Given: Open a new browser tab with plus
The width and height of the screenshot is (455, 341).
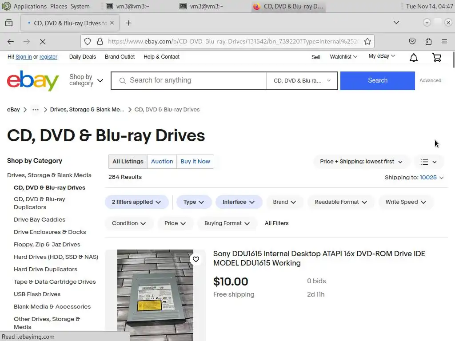Looking at the screenshot, I should tap(128, 23).
